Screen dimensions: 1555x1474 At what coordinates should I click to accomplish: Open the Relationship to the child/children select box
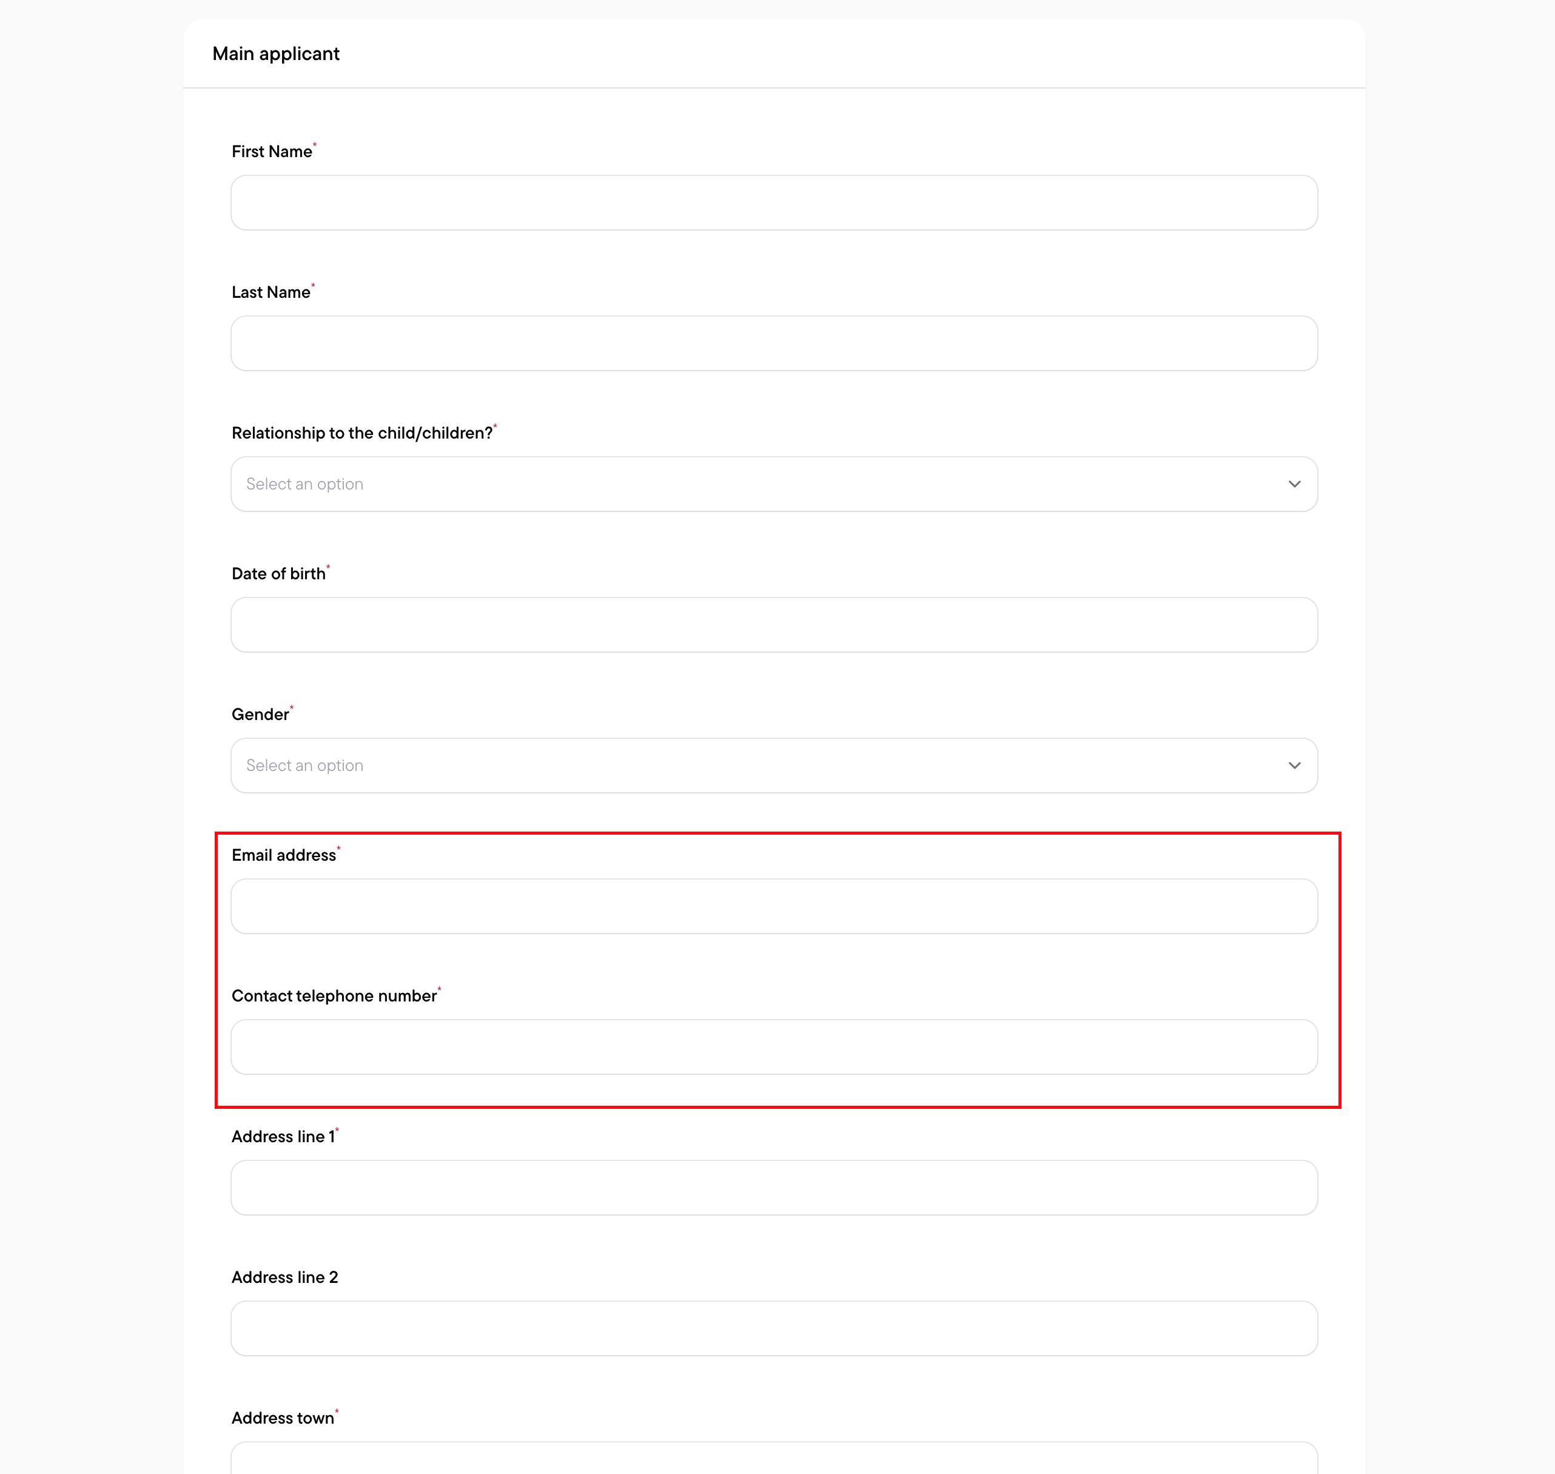[774, 484]
